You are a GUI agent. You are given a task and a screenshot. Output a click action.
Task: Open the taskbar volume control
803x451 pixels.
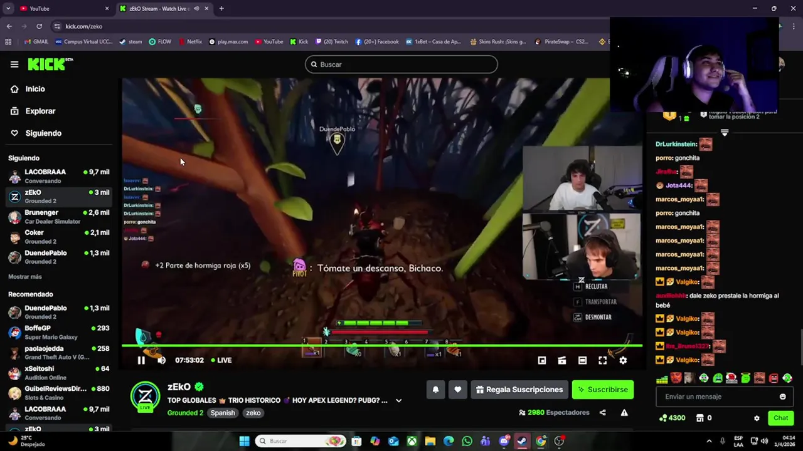765,441
